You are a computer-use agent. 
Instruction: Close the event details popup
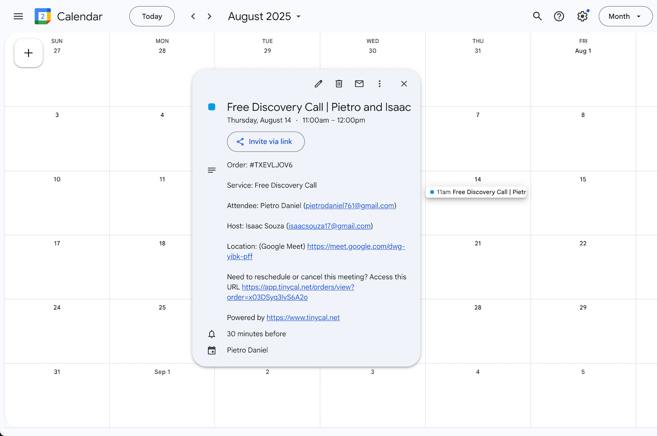pos(404,84)
